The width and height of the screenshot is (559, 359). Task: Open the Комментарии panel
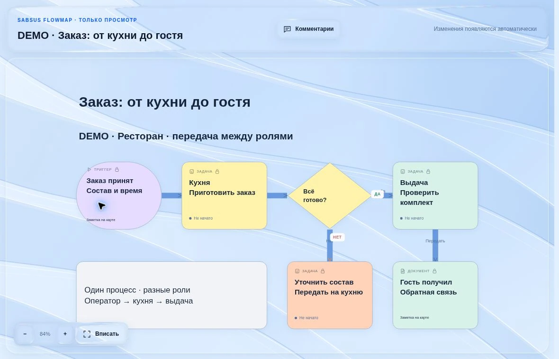pos(309,29)
